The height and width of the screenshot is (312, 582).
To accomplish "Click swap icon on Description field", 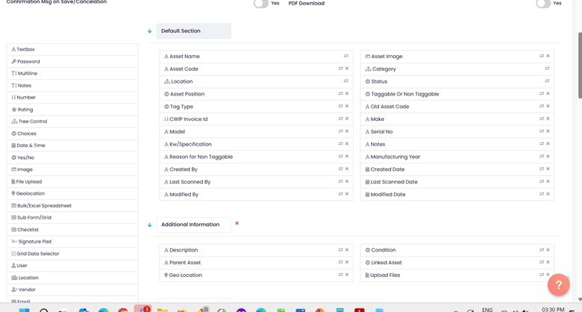I will point(340,250).
